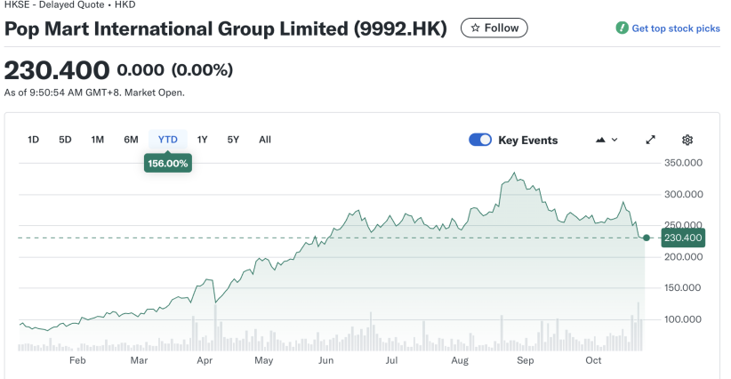The height and width of the screenshot is (379, 731).
Task: Click the green lightbulb stock picks icon
Action: [623, 28]
